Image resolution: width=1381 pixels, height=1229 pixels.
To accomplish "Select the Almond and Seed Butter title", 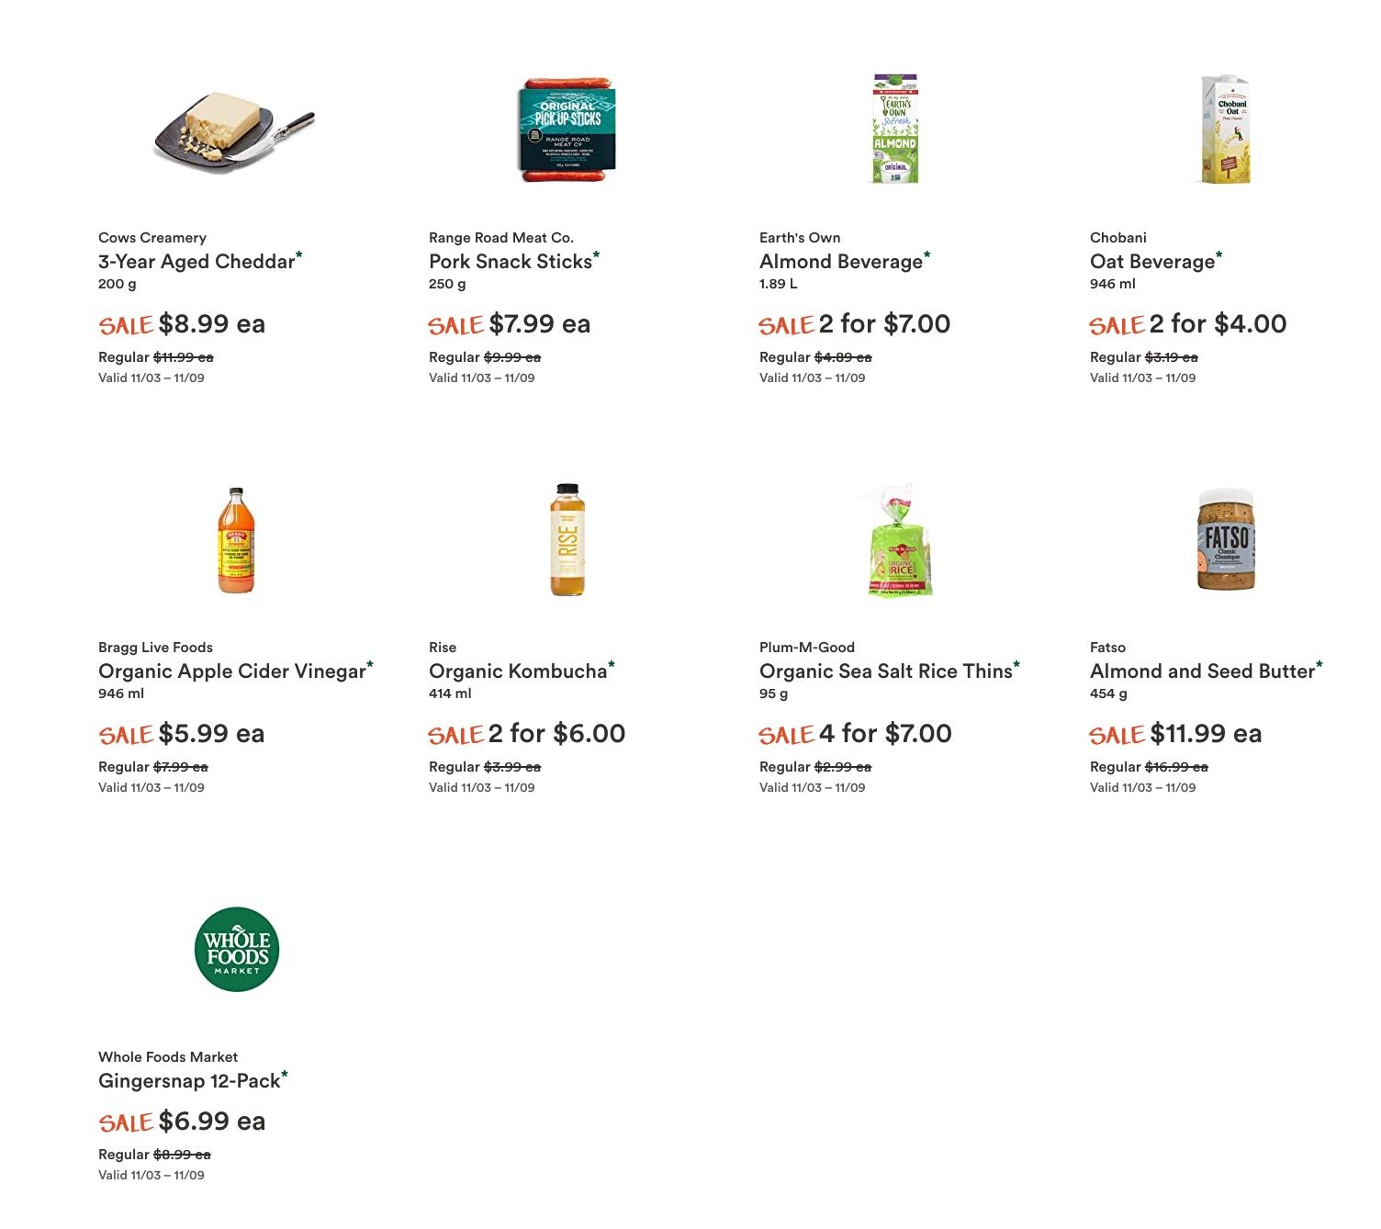I will pos(1203,671).
